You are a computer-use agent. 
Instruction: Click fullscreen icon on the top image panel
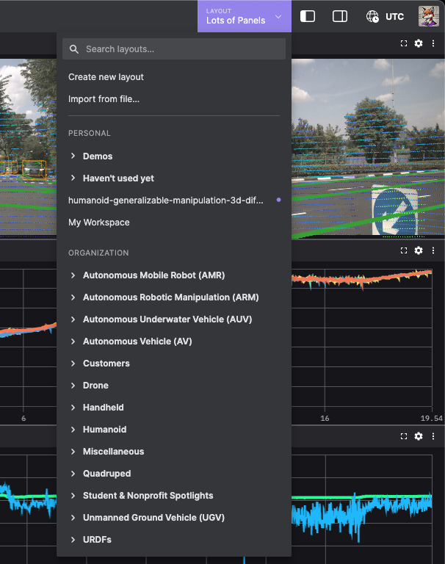pyautogui.click(x=404, y=43)
